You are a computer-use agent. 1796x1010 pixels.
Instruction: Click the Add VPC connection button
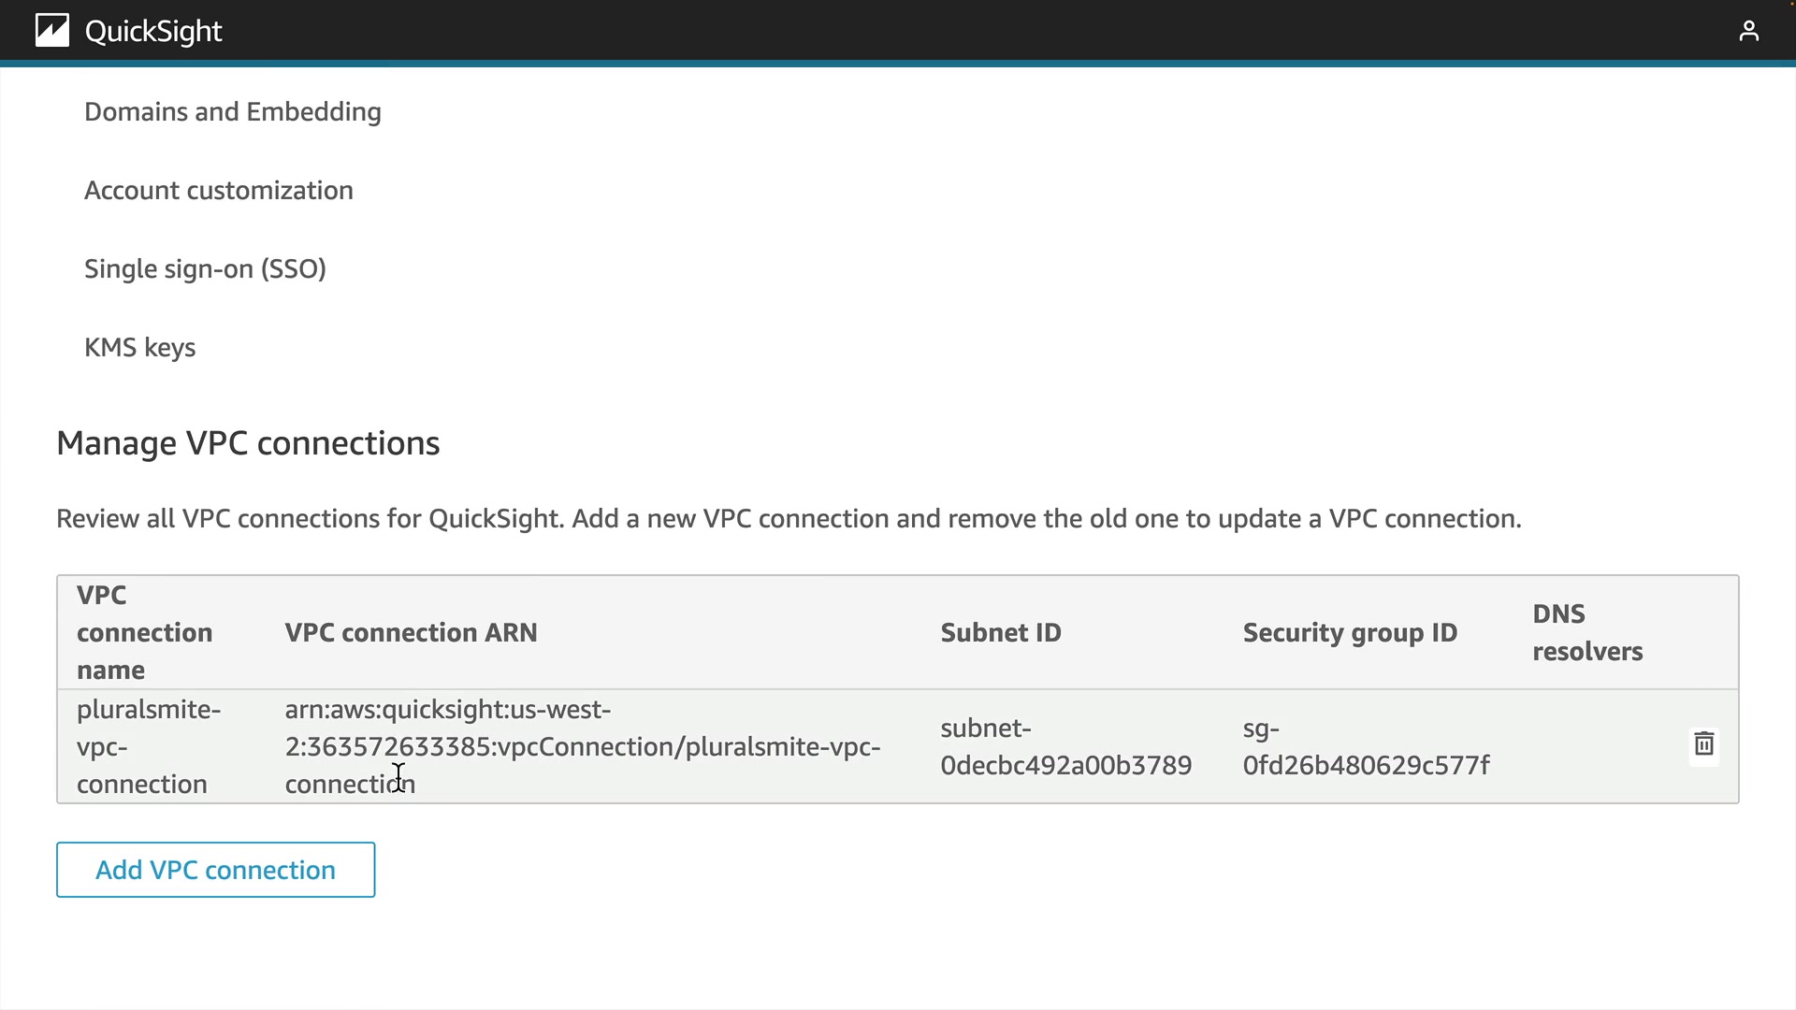(216, 870)
